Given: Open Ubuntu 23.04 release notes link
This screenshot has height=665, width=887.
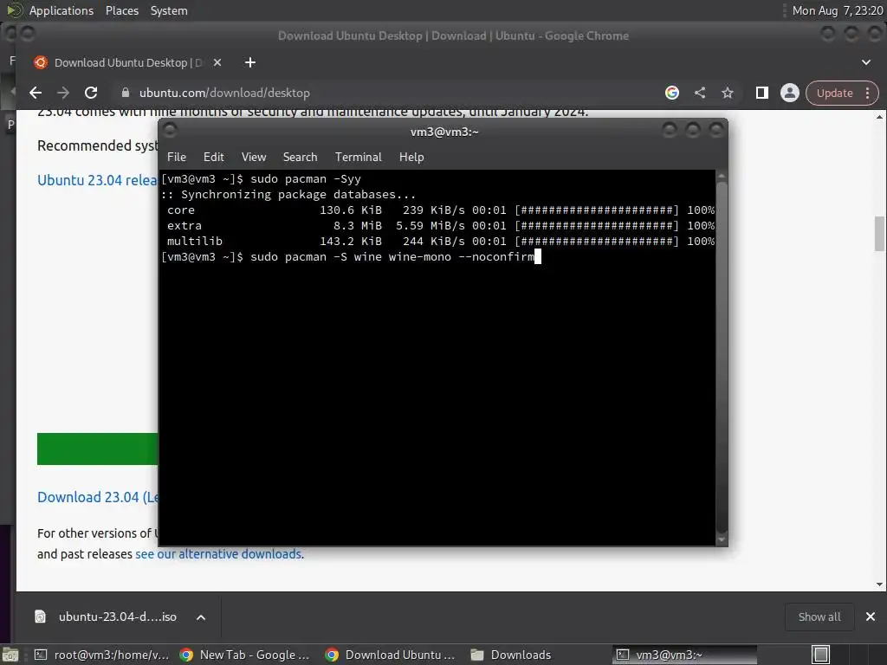Looking at the screenshot, I should [97, 180].
